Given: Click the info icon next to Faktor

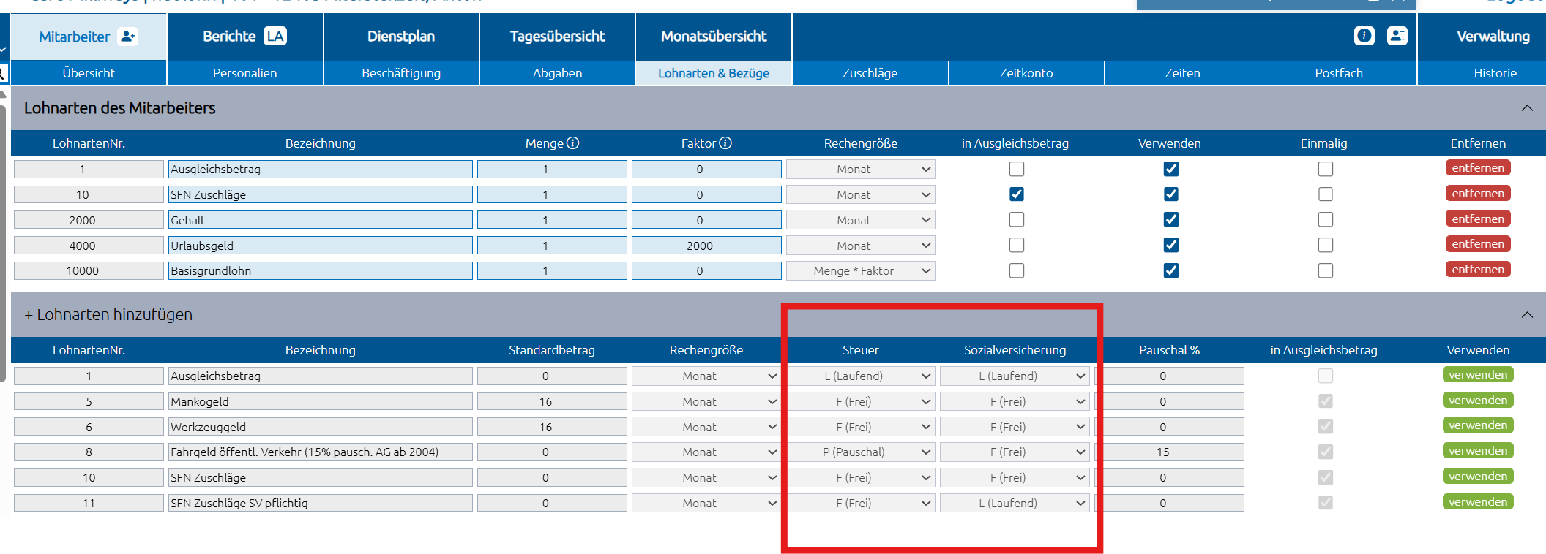Looking at the screenshot, I should 725,143.
